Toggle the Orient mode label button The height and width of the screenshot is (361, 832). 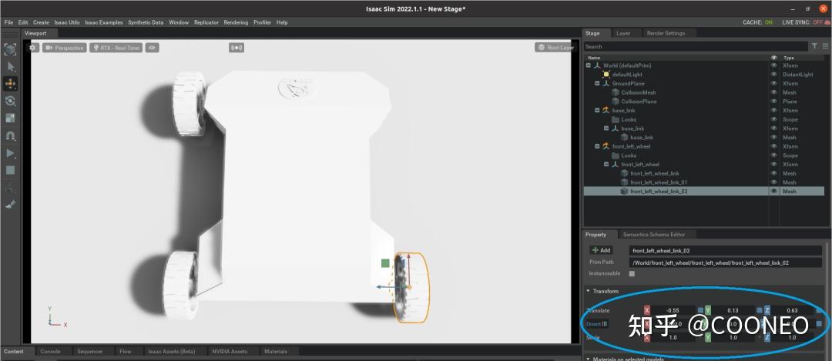pyautogui.click(x=596, y=324)
